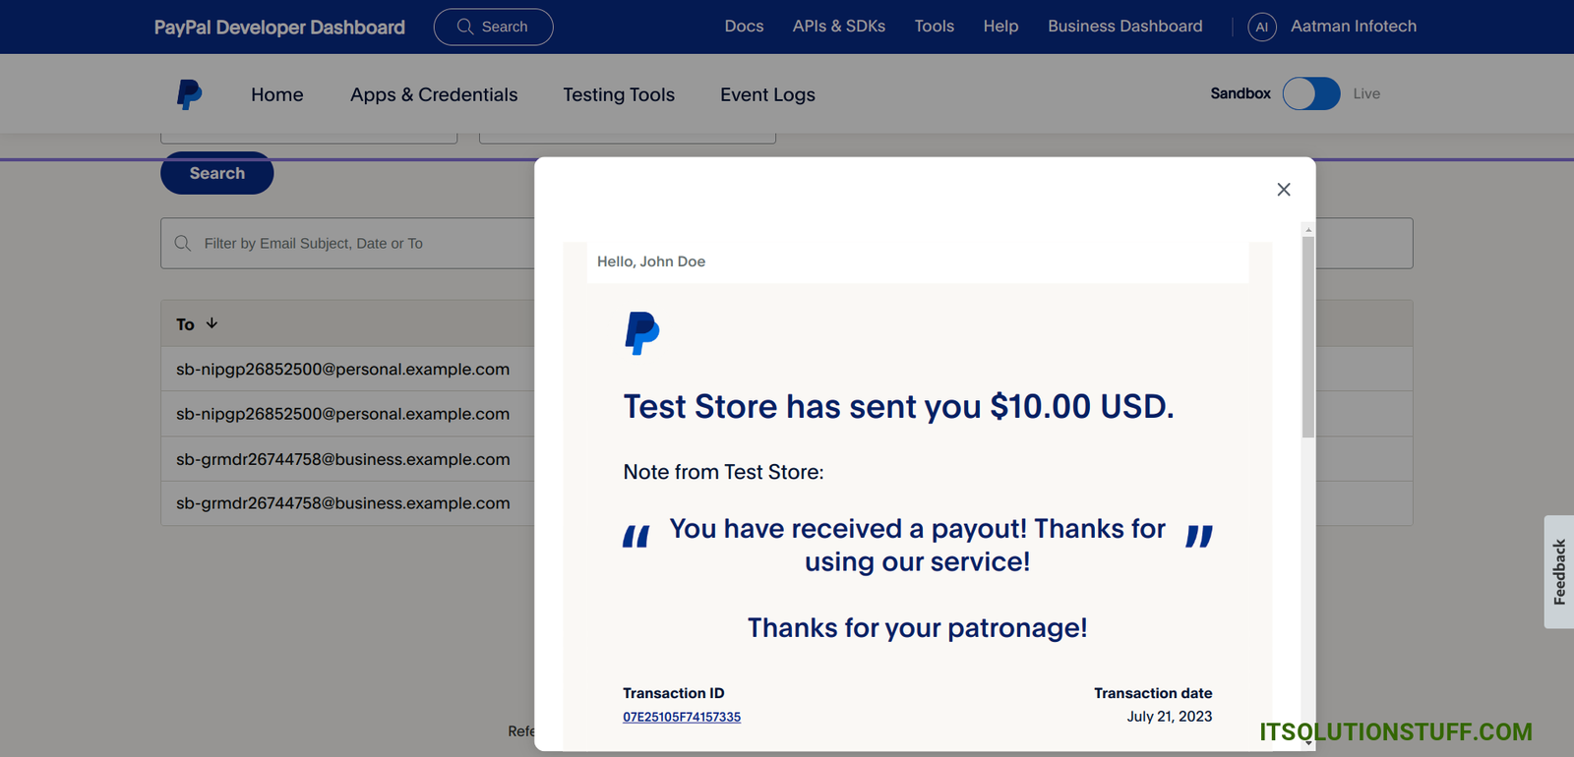Switch to Apps & Credentials tab
Image resolution: width=1574 pixels, height=757 pixels.
pyautogui.click(x=434, y=94)
